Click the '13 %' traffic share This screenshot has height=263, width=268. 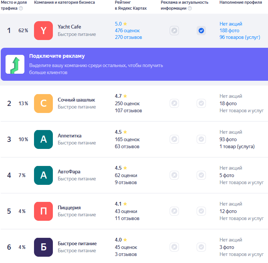tap(23, 103)
